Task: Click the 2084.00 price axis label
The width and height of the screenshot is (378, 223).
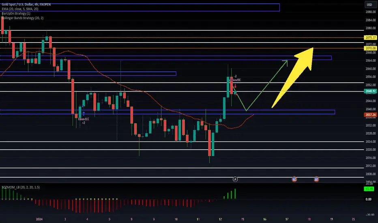Action: coord(371,20)
